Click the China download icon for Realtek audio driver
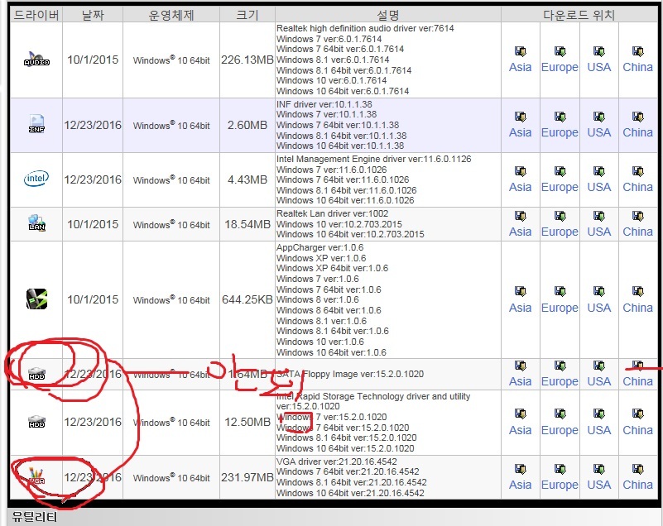 pyautogui.click(x=637, y=51)
